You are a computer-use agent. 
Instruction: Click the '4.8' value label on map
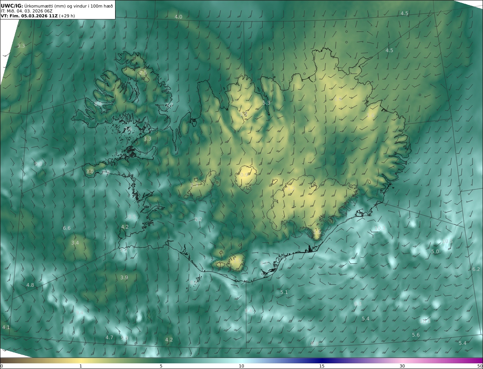(x=30, y=285)
